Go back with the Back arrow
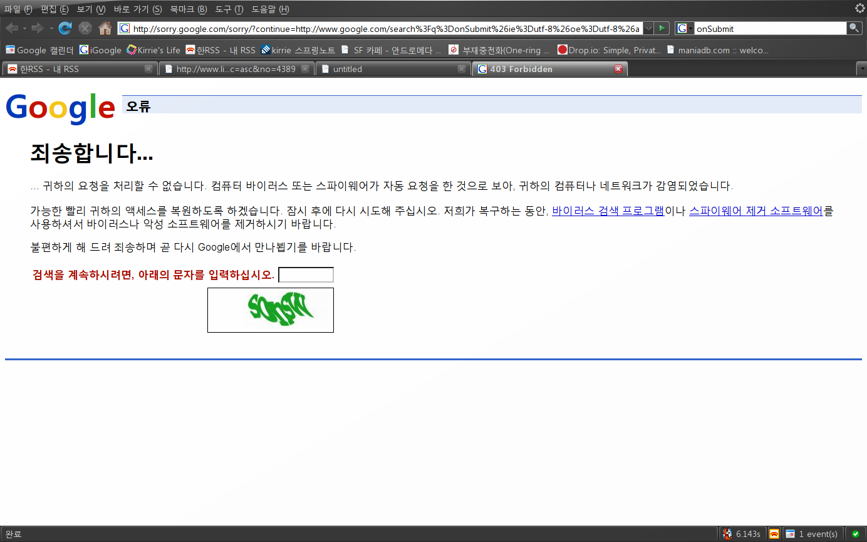Screen dimensions: 867x542 (11, 28)
